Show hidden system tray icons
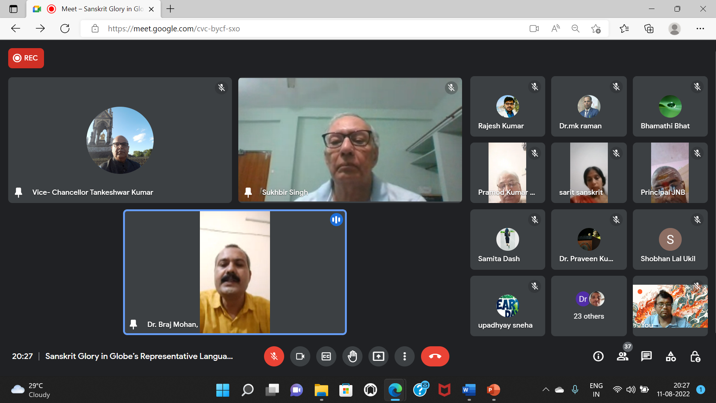This screenshot has height=403, width=716. tap(546, 390)
